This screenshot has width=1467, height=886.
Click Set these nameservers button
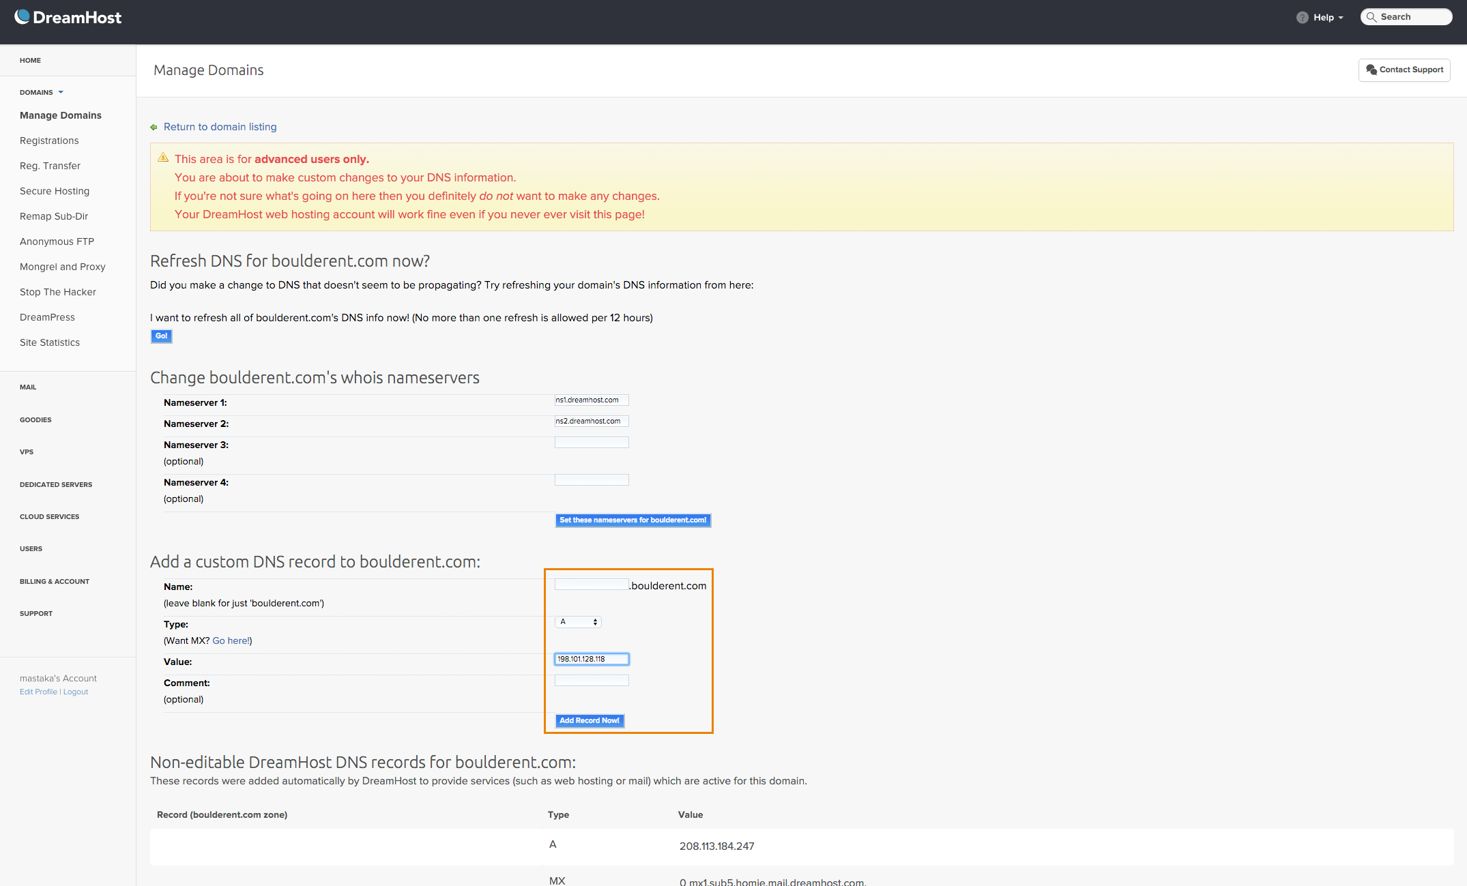633,520
